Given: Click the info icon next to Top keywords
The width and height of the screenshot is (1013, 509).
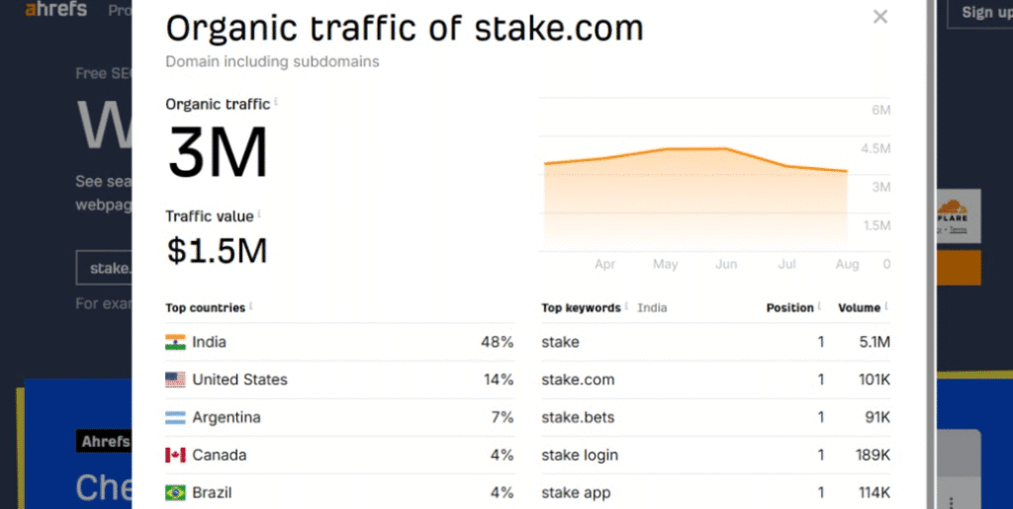Looking at the screenshot, I should pos(626,306).
